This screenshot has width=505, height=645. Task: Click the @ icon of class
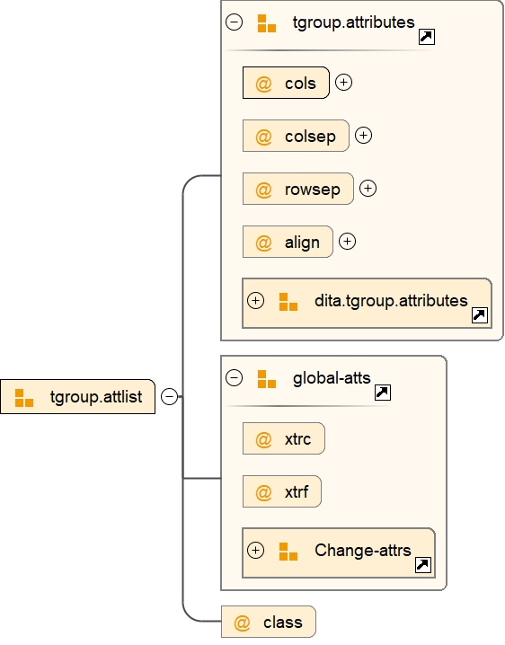point(242,623)
